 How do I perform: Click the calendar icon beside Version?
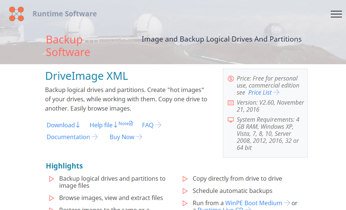[231, 103]
